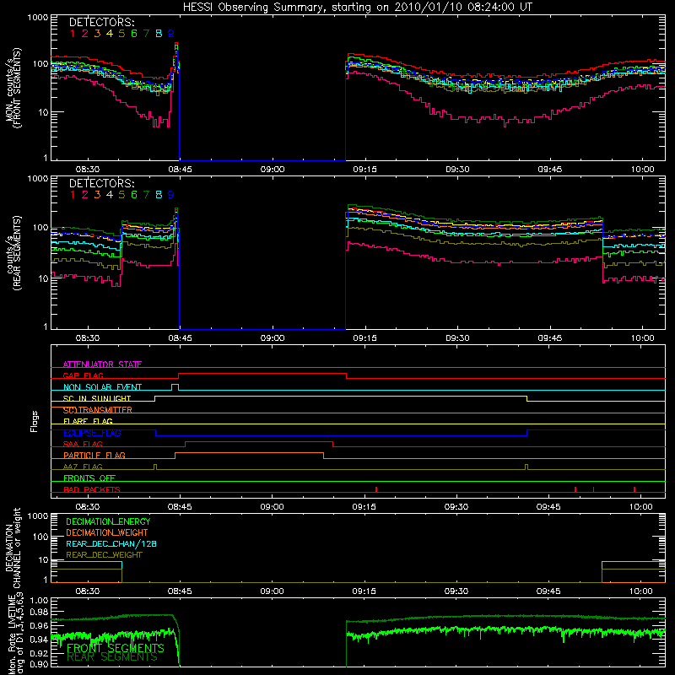675x675 pixels.
Task: Click cyan detector 8 in front segments legend
Action: pos(159,34)
